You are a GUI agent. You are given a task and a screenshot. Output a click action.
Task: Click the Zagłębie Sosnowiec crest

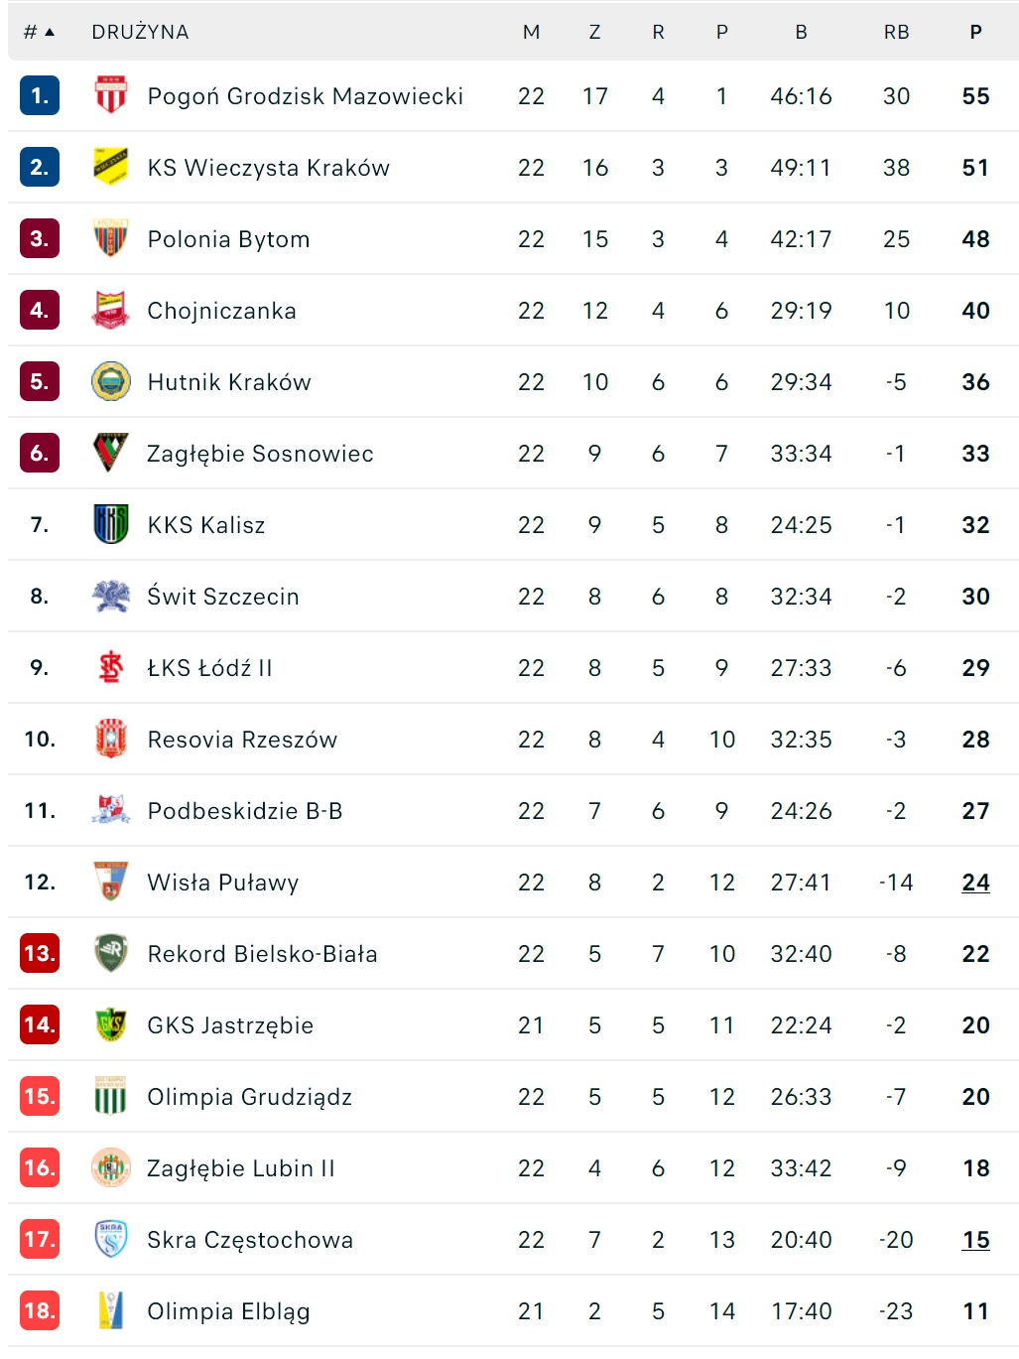click(110, 453)
